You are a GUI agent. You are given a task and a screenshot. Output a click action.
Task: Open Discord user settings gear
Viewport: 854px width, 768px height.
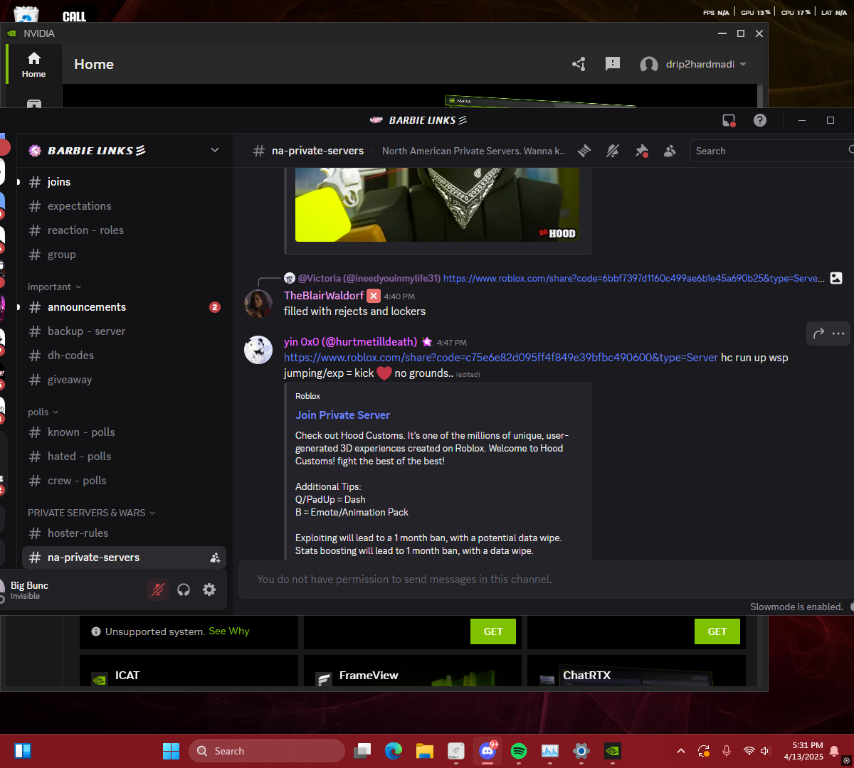[209, 590]
